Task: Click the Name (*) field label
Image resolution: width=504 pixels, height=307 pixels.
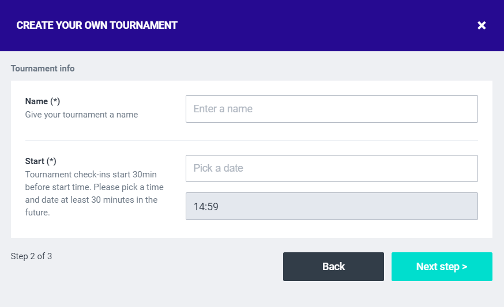Action: coord(43,101)
